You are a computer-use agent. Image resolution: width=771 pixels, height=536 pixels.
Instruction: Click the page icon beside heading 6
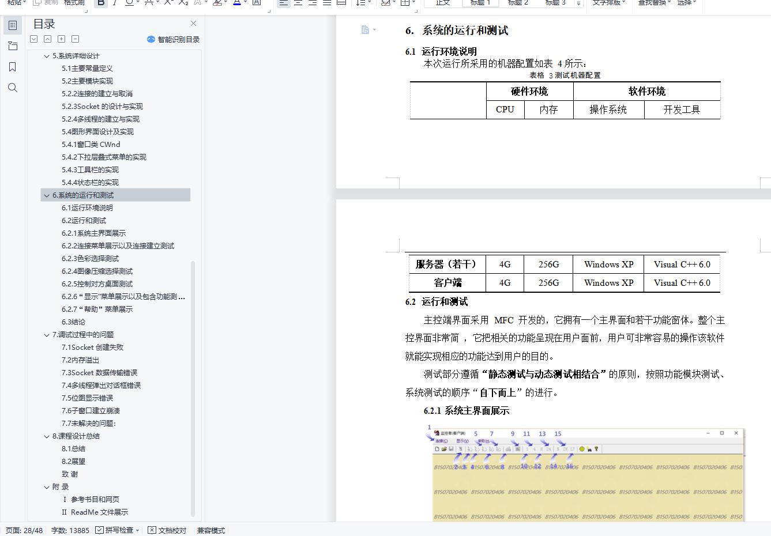pyautogui.click(x=365, y=30)
